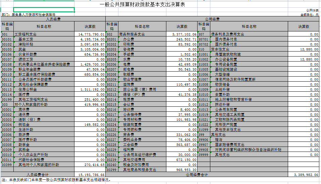Click value 654,736.80
321x184 pixels.
(x=90, y=54)
